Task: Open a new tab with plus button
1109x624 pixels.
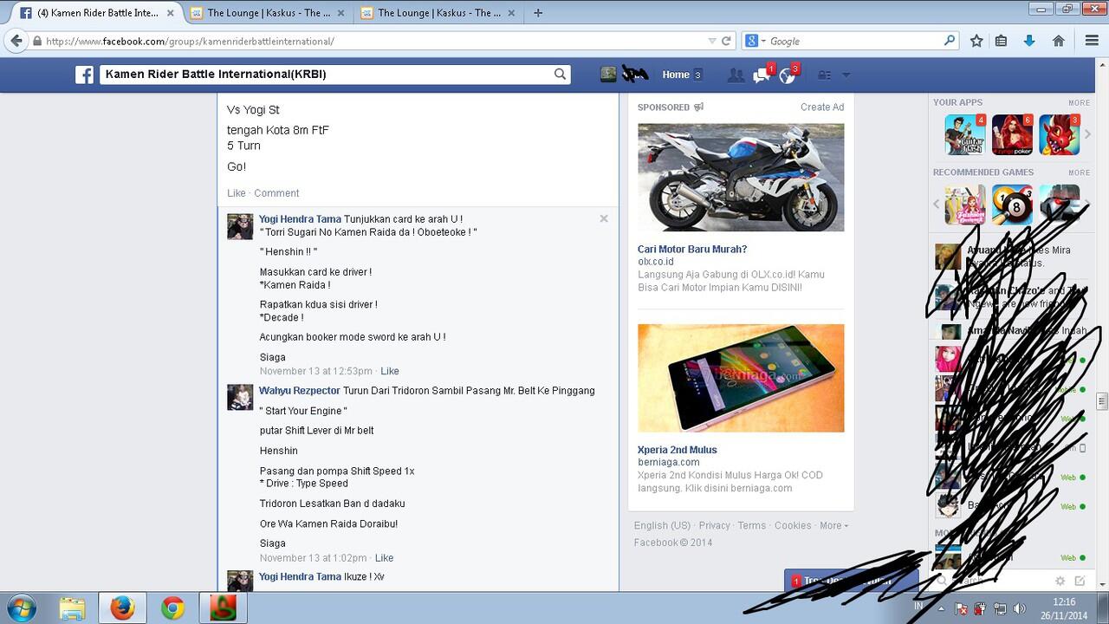Action: pos(538,13)
